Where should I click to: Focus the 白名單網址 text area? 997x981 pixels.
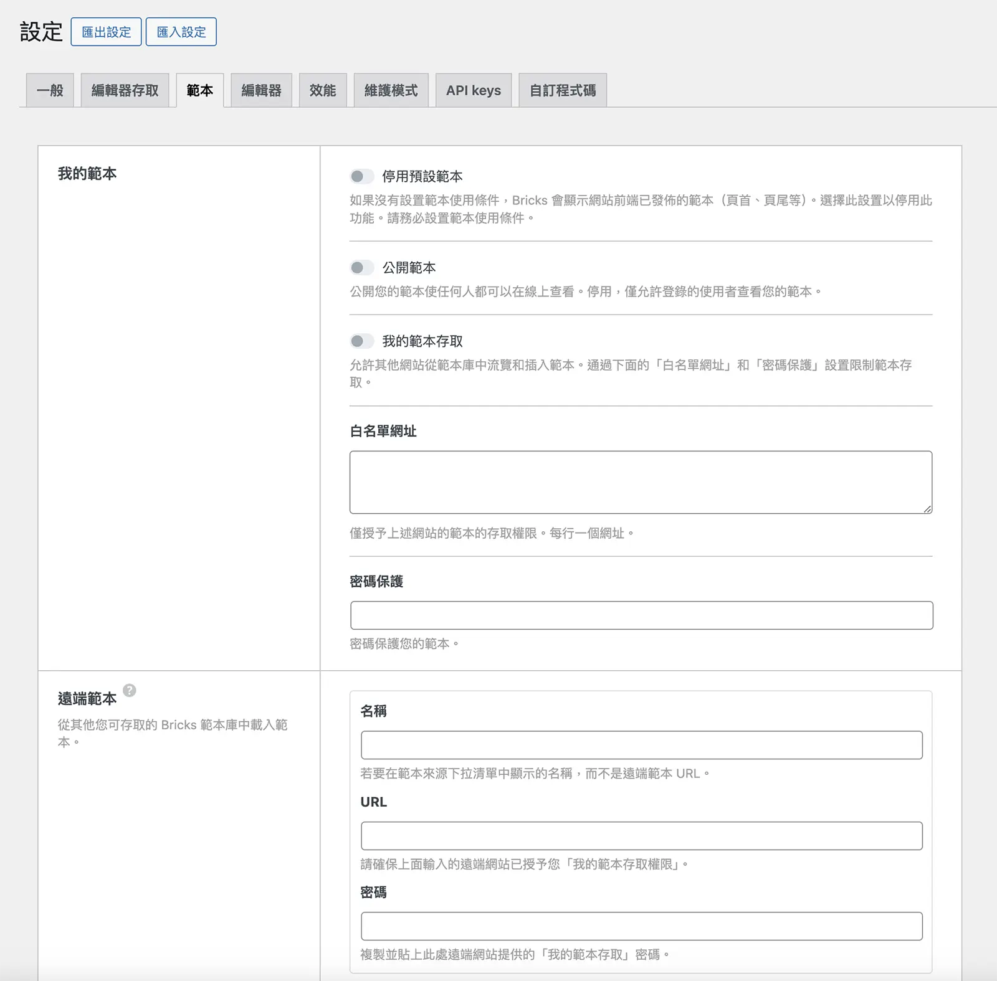pos(641,482)
